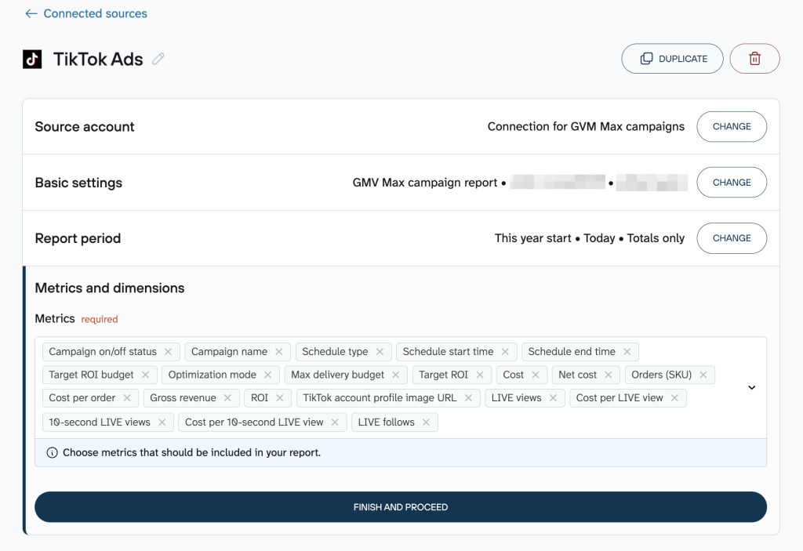Remove the Target ROI budget metric
This screenshot has width=803, height=551.
[145, 375]
